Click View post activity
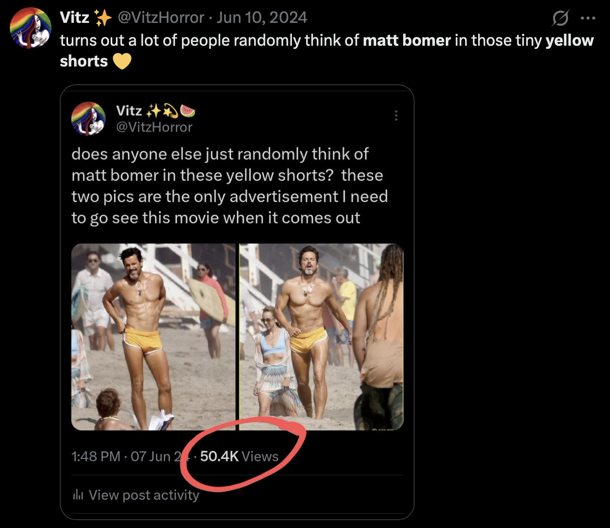610x528 pixels. point(144,495)
